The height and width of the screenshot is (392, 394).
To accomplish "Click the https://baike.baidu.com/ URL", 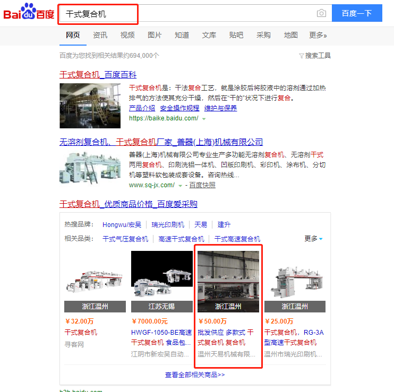I will pyautogui.click(x=164, y=118).
